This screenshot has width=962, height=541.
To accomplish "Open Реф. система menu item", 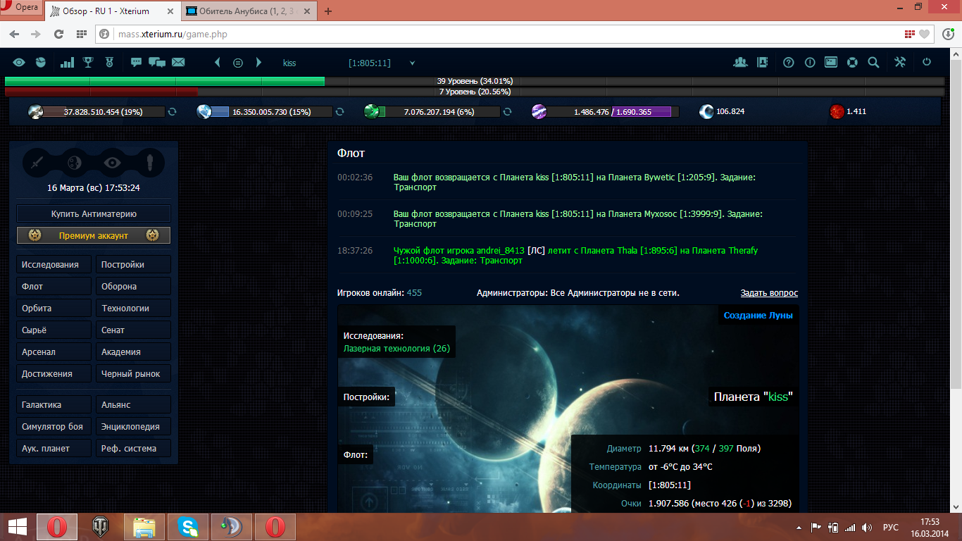I will point(133,449).
